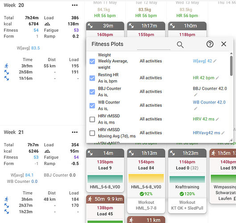Click workout icon on 1h17m activity card

click(x=132, y=26)
